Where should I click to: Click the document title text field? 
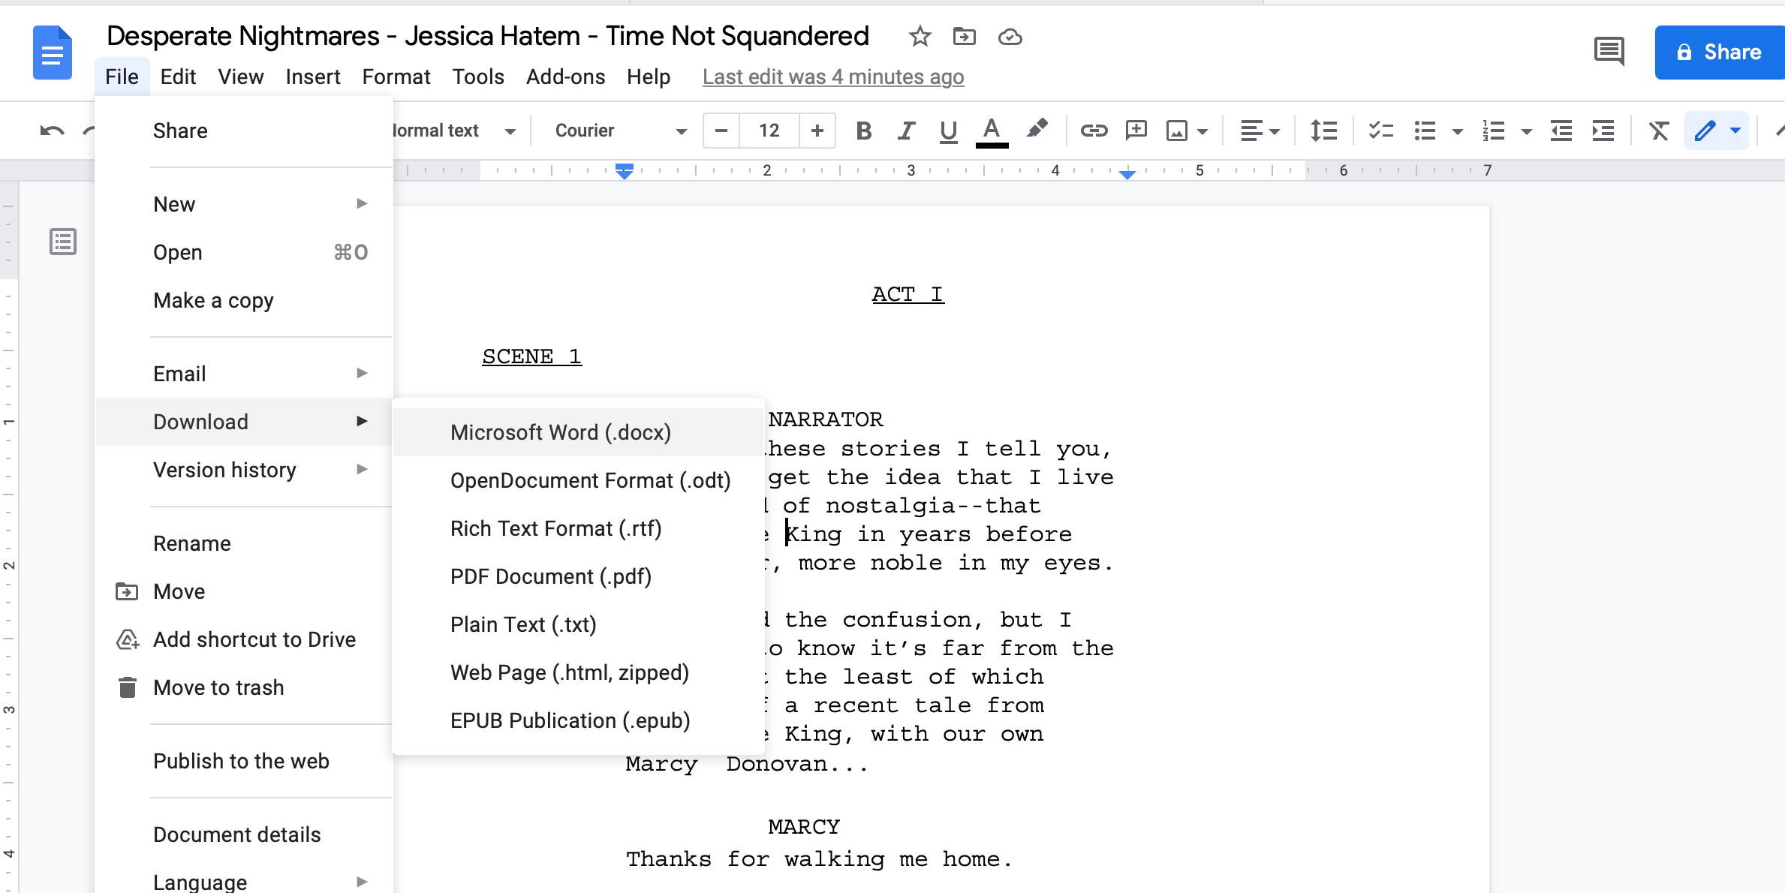[x=488, y=36]
